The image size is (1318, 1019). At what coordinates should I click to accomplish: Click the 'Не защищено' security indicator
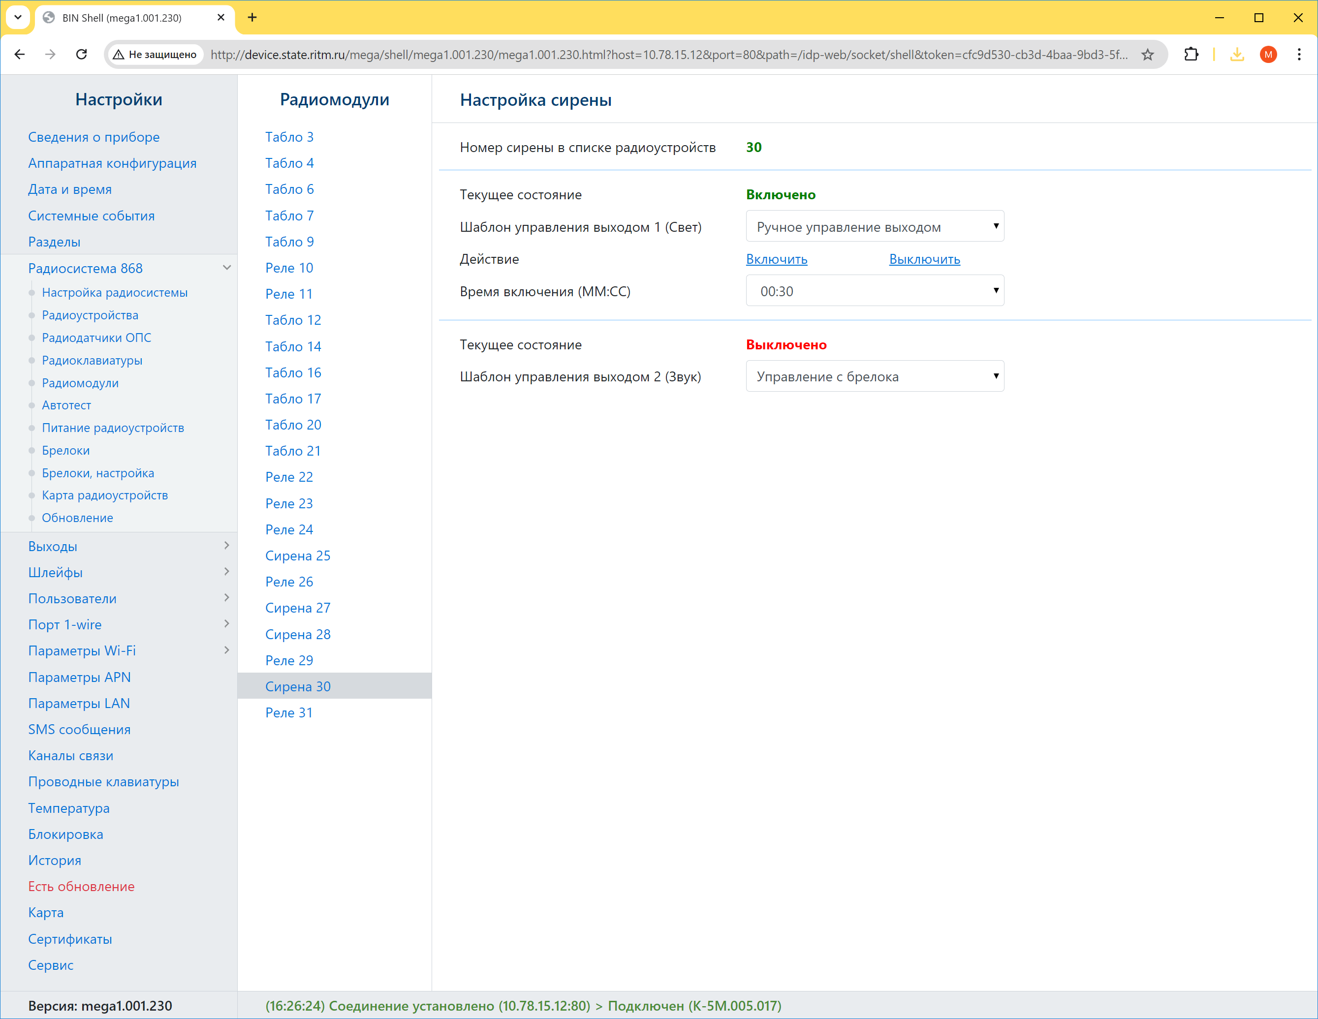click(x=155, y=54)
